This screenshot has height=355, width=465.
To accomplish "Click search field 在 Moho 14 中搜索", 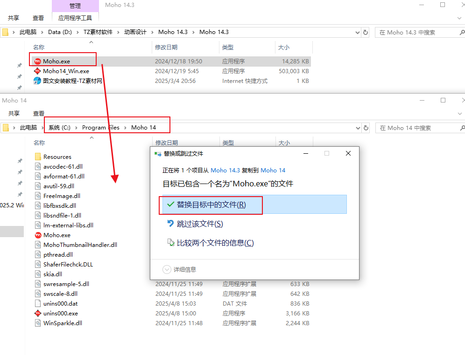I will click(x=417, y=128).
